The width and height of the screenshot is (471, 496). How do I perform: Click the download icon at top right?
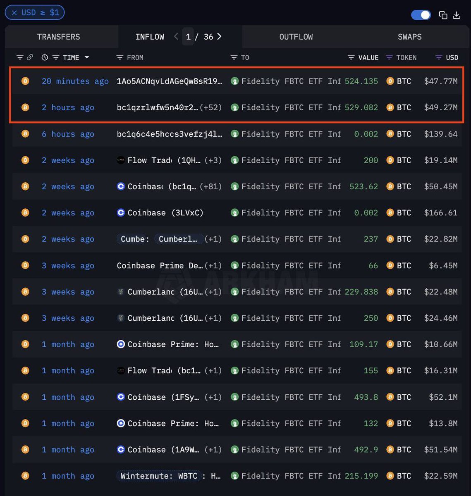[457, 15]
